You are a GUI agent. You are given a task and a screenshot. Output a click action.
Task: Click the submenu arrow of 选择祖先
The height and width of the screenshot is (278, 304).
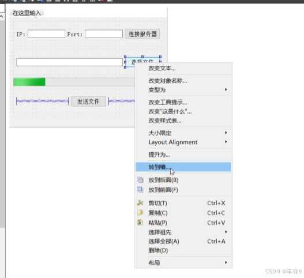pos(226,232)
